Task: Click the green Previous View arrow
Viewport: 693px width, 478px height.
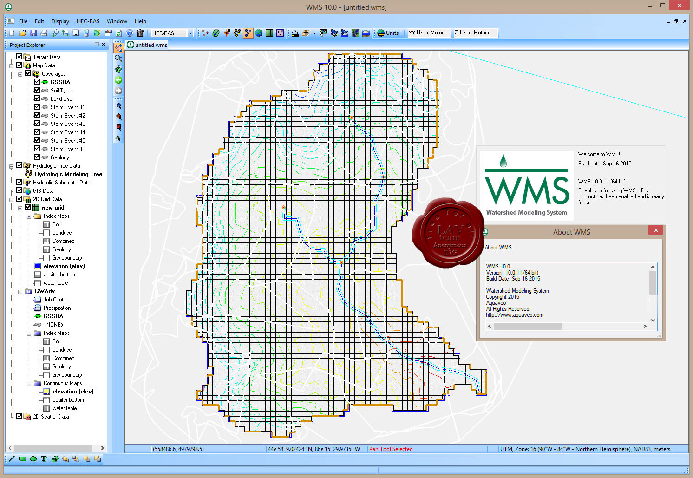Action: (x=118, y=80)
